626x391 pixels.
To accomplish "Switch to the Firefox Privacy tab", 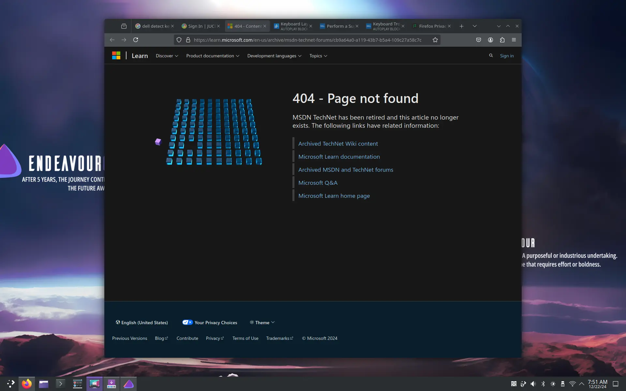I will tap(430, 26).
